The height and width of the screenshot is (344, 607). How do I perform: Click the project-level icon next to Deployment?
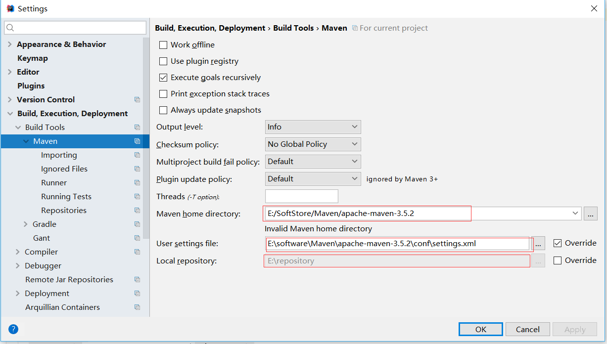[137, 294]
